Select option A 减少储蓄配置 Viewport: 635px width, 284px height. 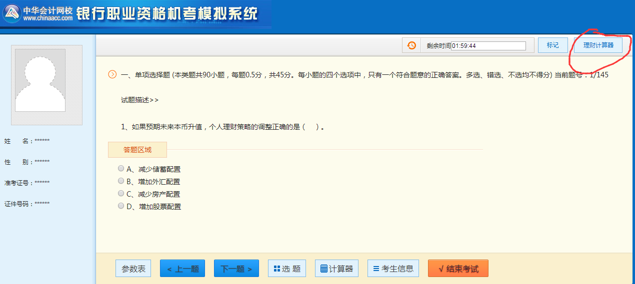(121, 169)
